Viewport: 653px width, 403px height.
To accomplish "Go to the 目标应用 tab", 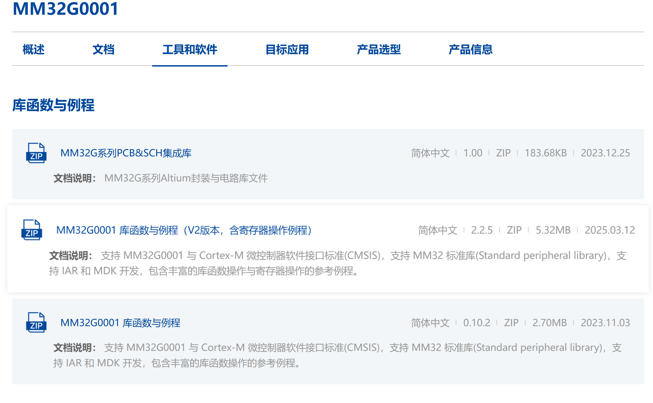I will click(x=287, y=50).
